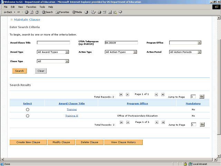This screenshot has height=166, width=221.
Task: Open the Tools menu
Action: click(42, 7)
